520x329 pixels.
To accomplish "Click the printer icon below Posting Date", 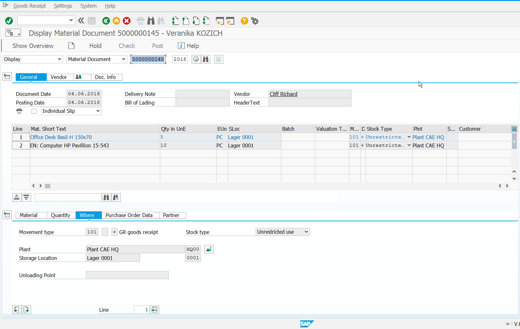I will coord(19,111).
